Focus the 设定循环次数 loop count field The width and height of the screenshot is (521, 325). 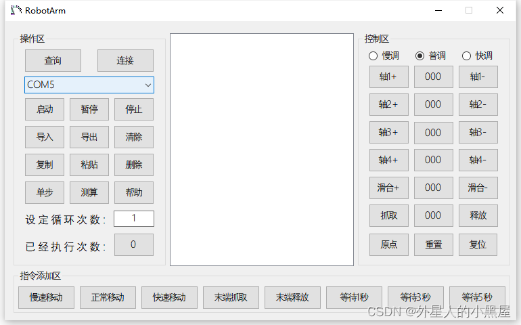pos(134,219)
